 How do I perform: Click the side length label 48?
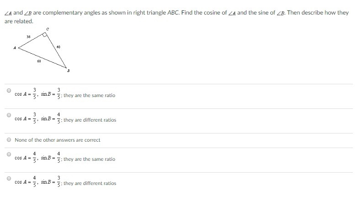pos(58,47)
